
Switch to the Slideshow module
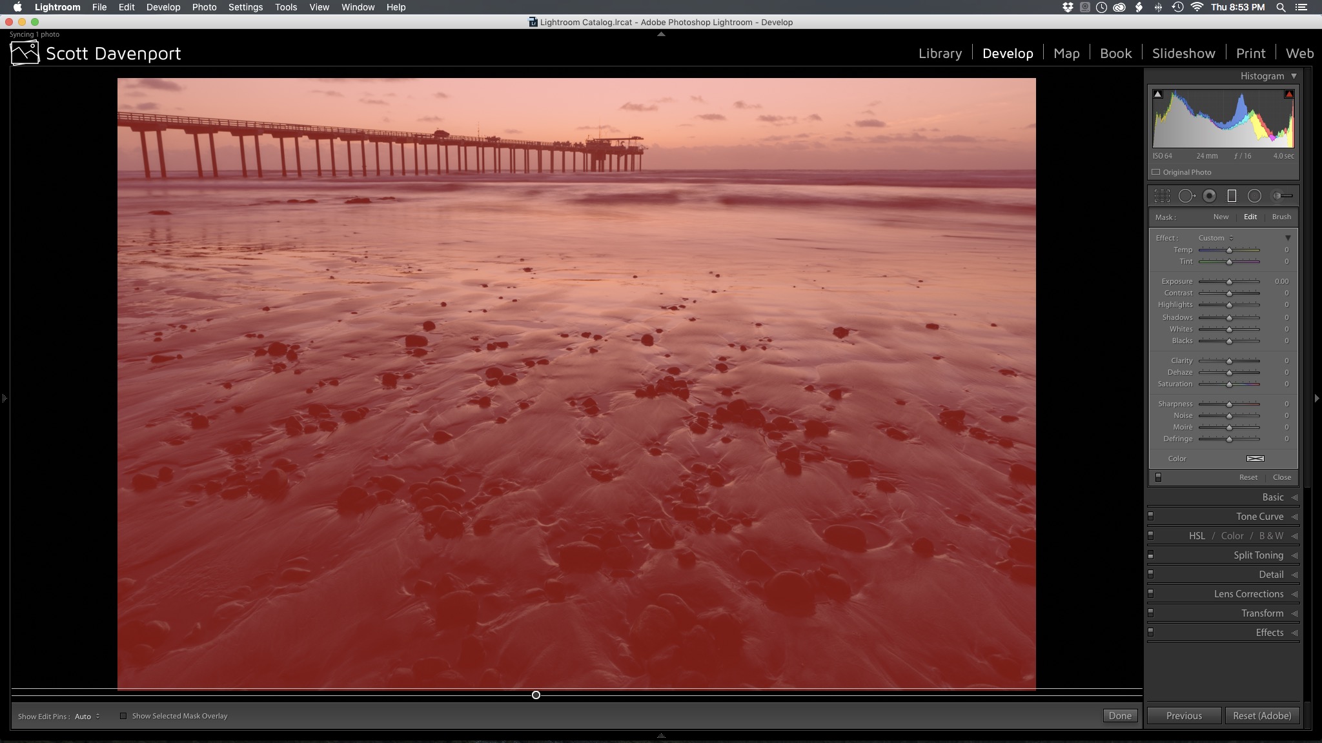1183,54
